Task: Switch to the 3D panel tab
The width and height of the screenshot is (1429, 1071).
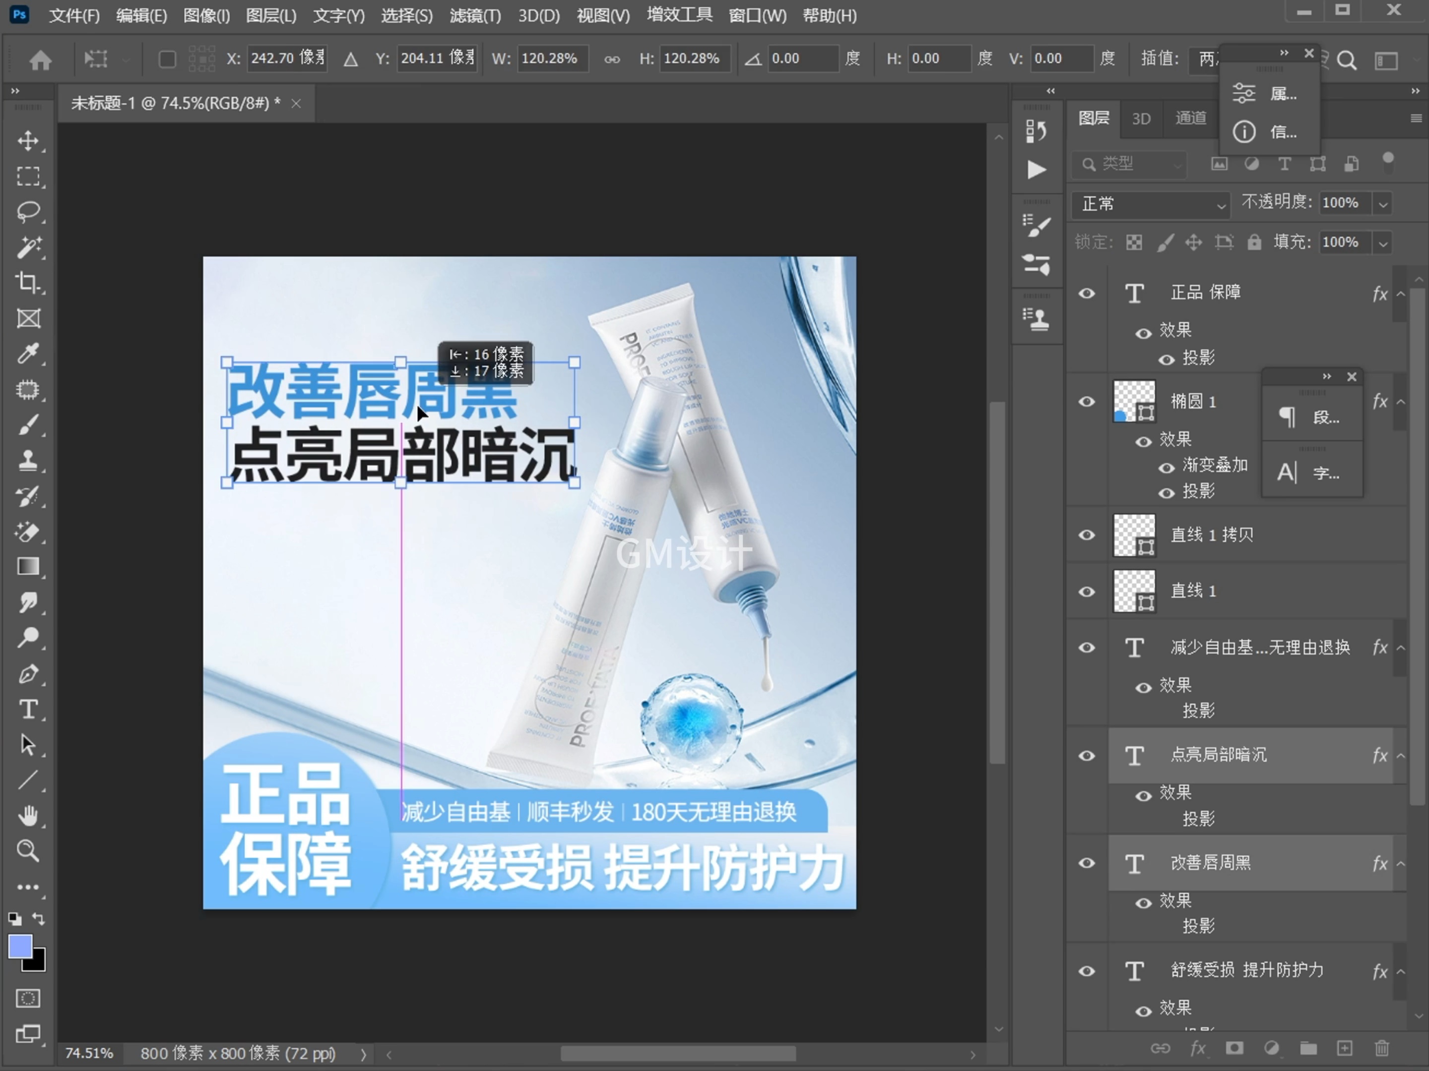Action: click(1141, 119)
